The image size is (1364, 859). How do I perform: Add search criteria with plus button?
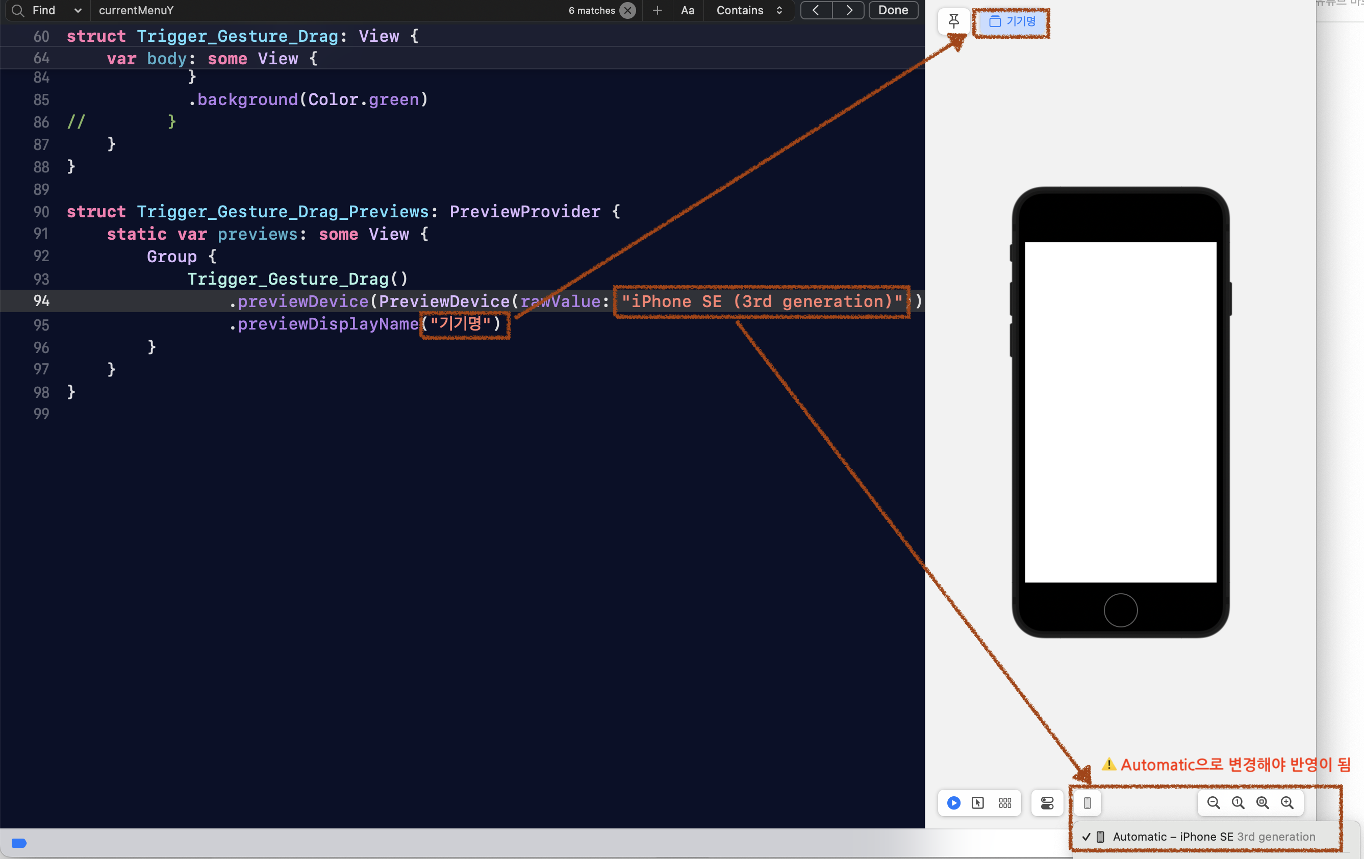(657, 10)
